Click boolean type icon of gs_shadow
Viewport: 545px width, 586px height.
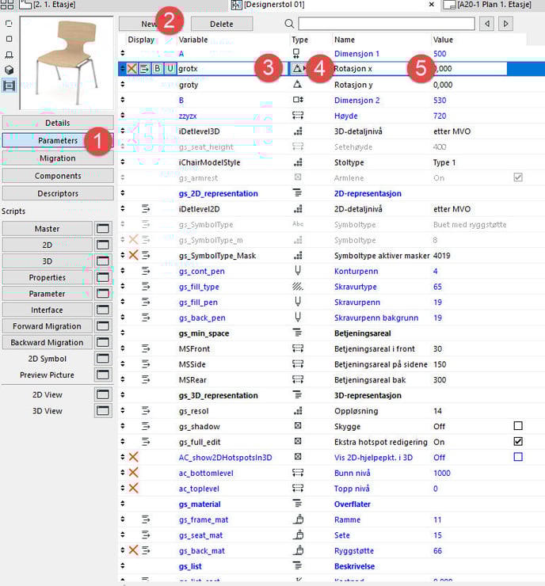pos(298,426)
